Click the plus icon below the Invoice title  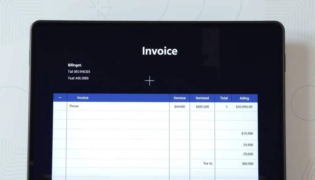click(x=150, y=81)
